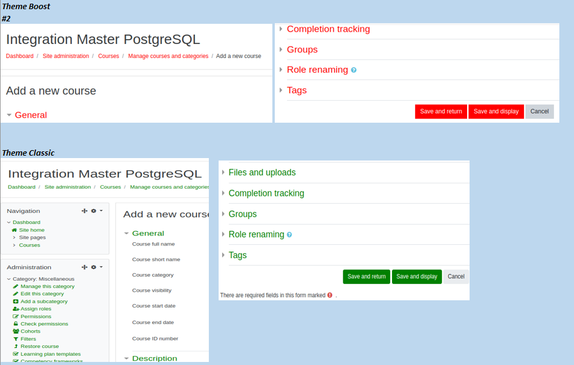574x365 pixels.
Task: Click the green Save and display button
Action: pos(416,276)
